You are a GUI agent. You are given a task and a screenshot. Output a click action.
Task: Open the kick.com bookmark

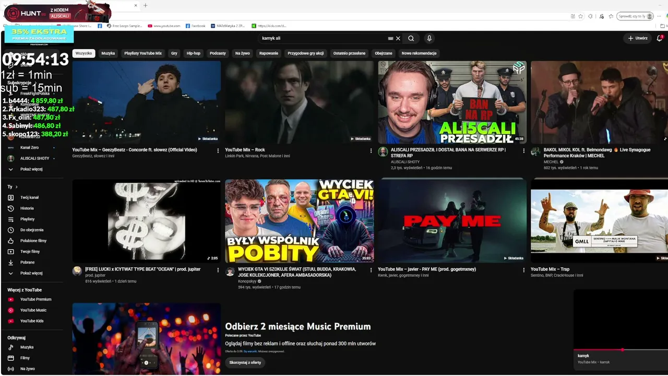(x=269, y=26)
